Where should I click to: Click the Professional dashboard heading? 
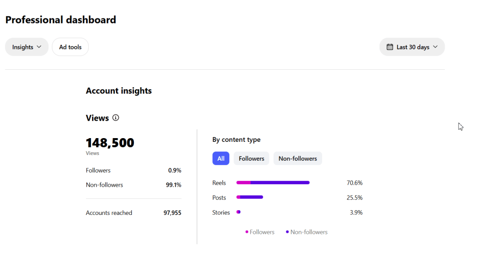(60, 20)
